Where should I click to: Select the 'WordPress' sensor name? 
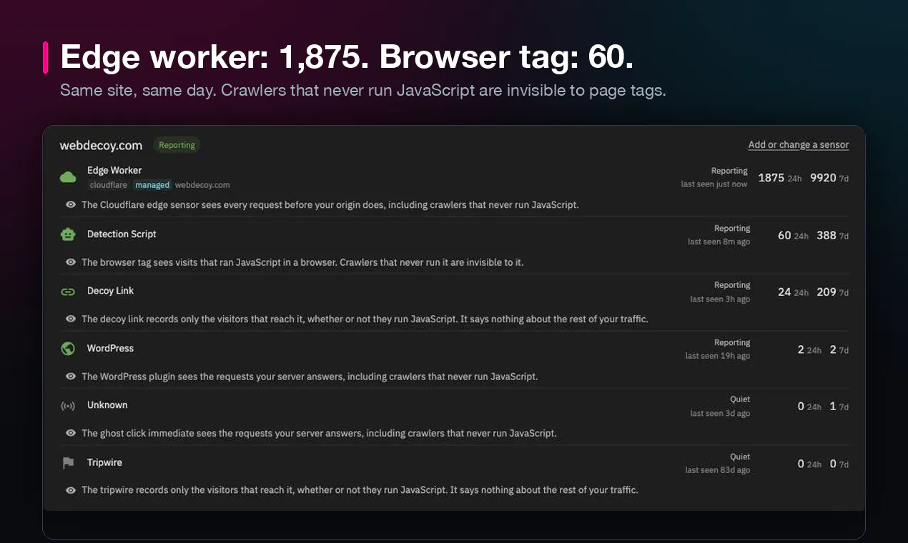pyautogui.click(x=110, y=348)
